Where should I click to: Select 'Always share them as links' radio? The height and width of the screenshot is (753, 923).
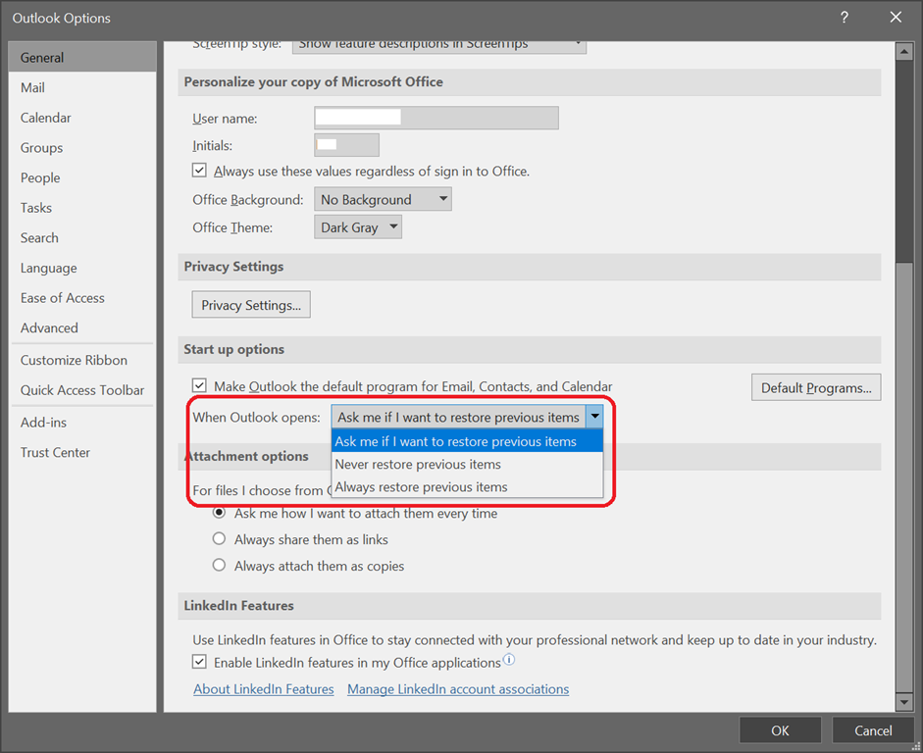[220, 539]
